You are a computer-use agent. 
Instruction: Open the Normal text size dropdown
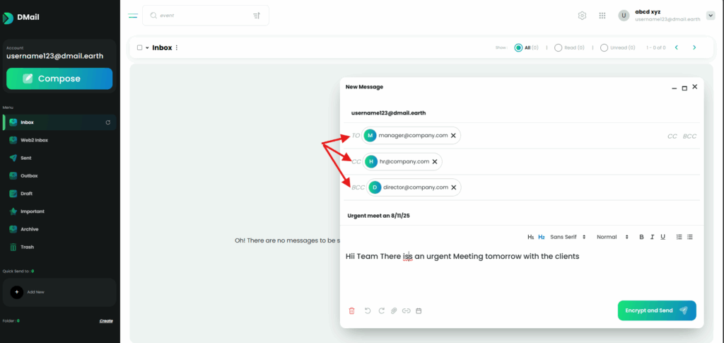pos(612,237)
